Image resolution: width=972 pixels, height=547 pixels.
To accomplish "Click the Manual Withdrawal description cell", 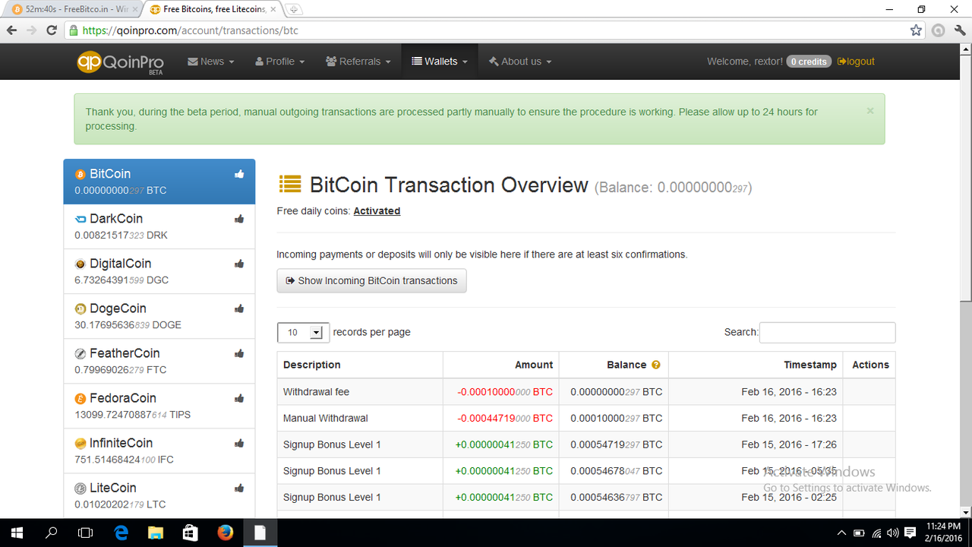I will [360, 418].
